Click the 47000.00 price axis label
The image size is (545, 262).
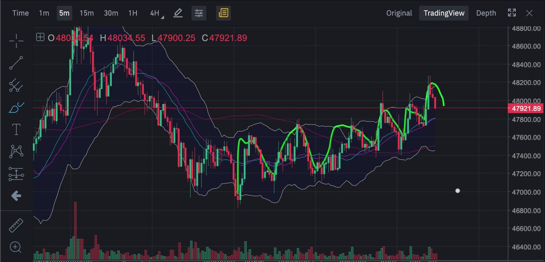[526, 192]
